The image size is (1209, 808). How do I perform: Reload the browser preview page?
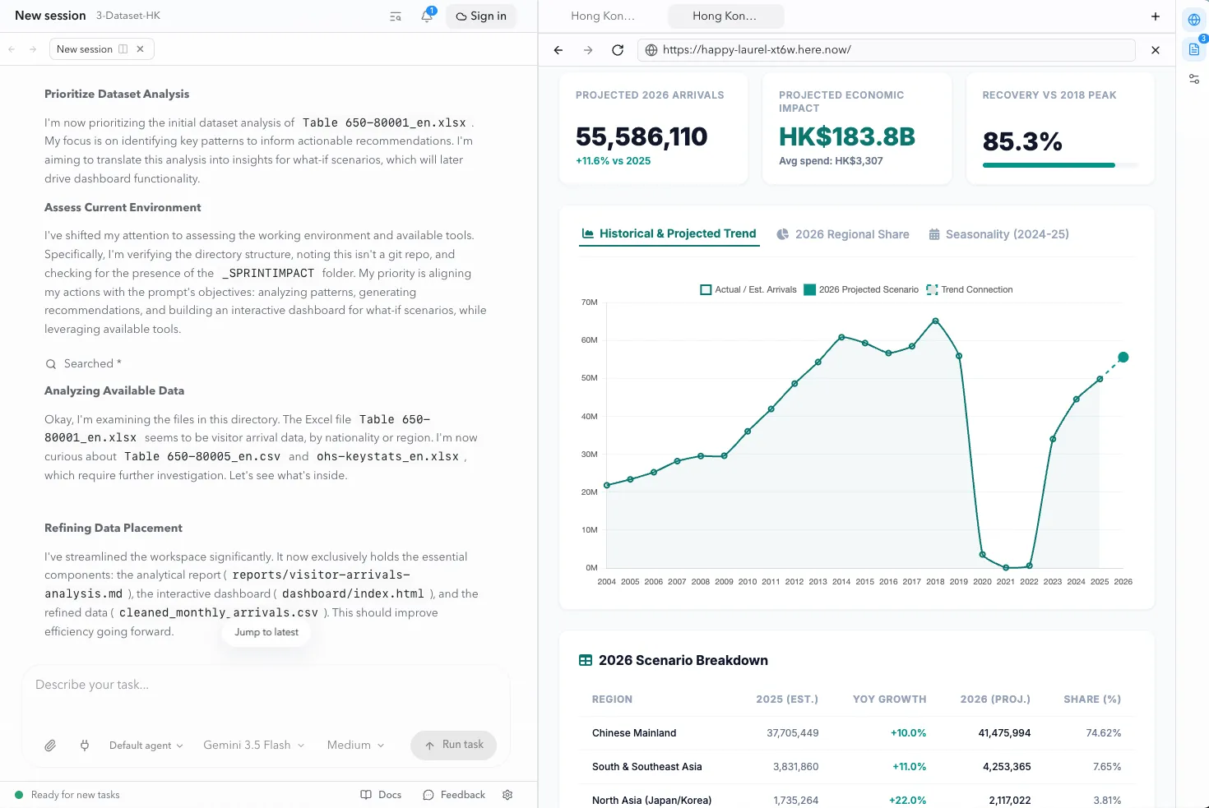[618, 50]
